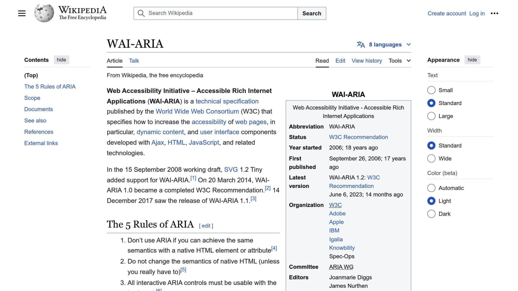Open the dynamic content link
Viewport: 518px width, 291px height.
(160, 132)
